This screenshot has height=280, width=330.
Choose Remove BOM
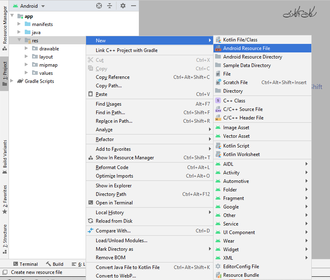(150, 258)
